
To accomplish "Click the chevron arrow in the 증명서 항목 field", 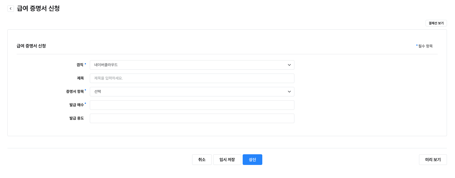I will [x=289, y=92].
